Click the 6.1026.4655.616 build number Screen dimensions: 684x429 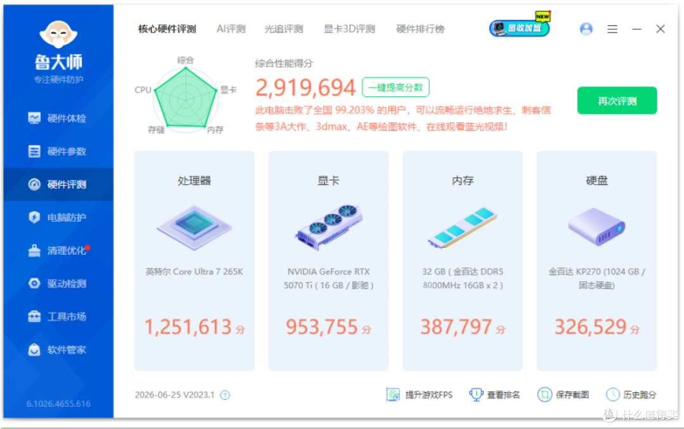point(58,404)
